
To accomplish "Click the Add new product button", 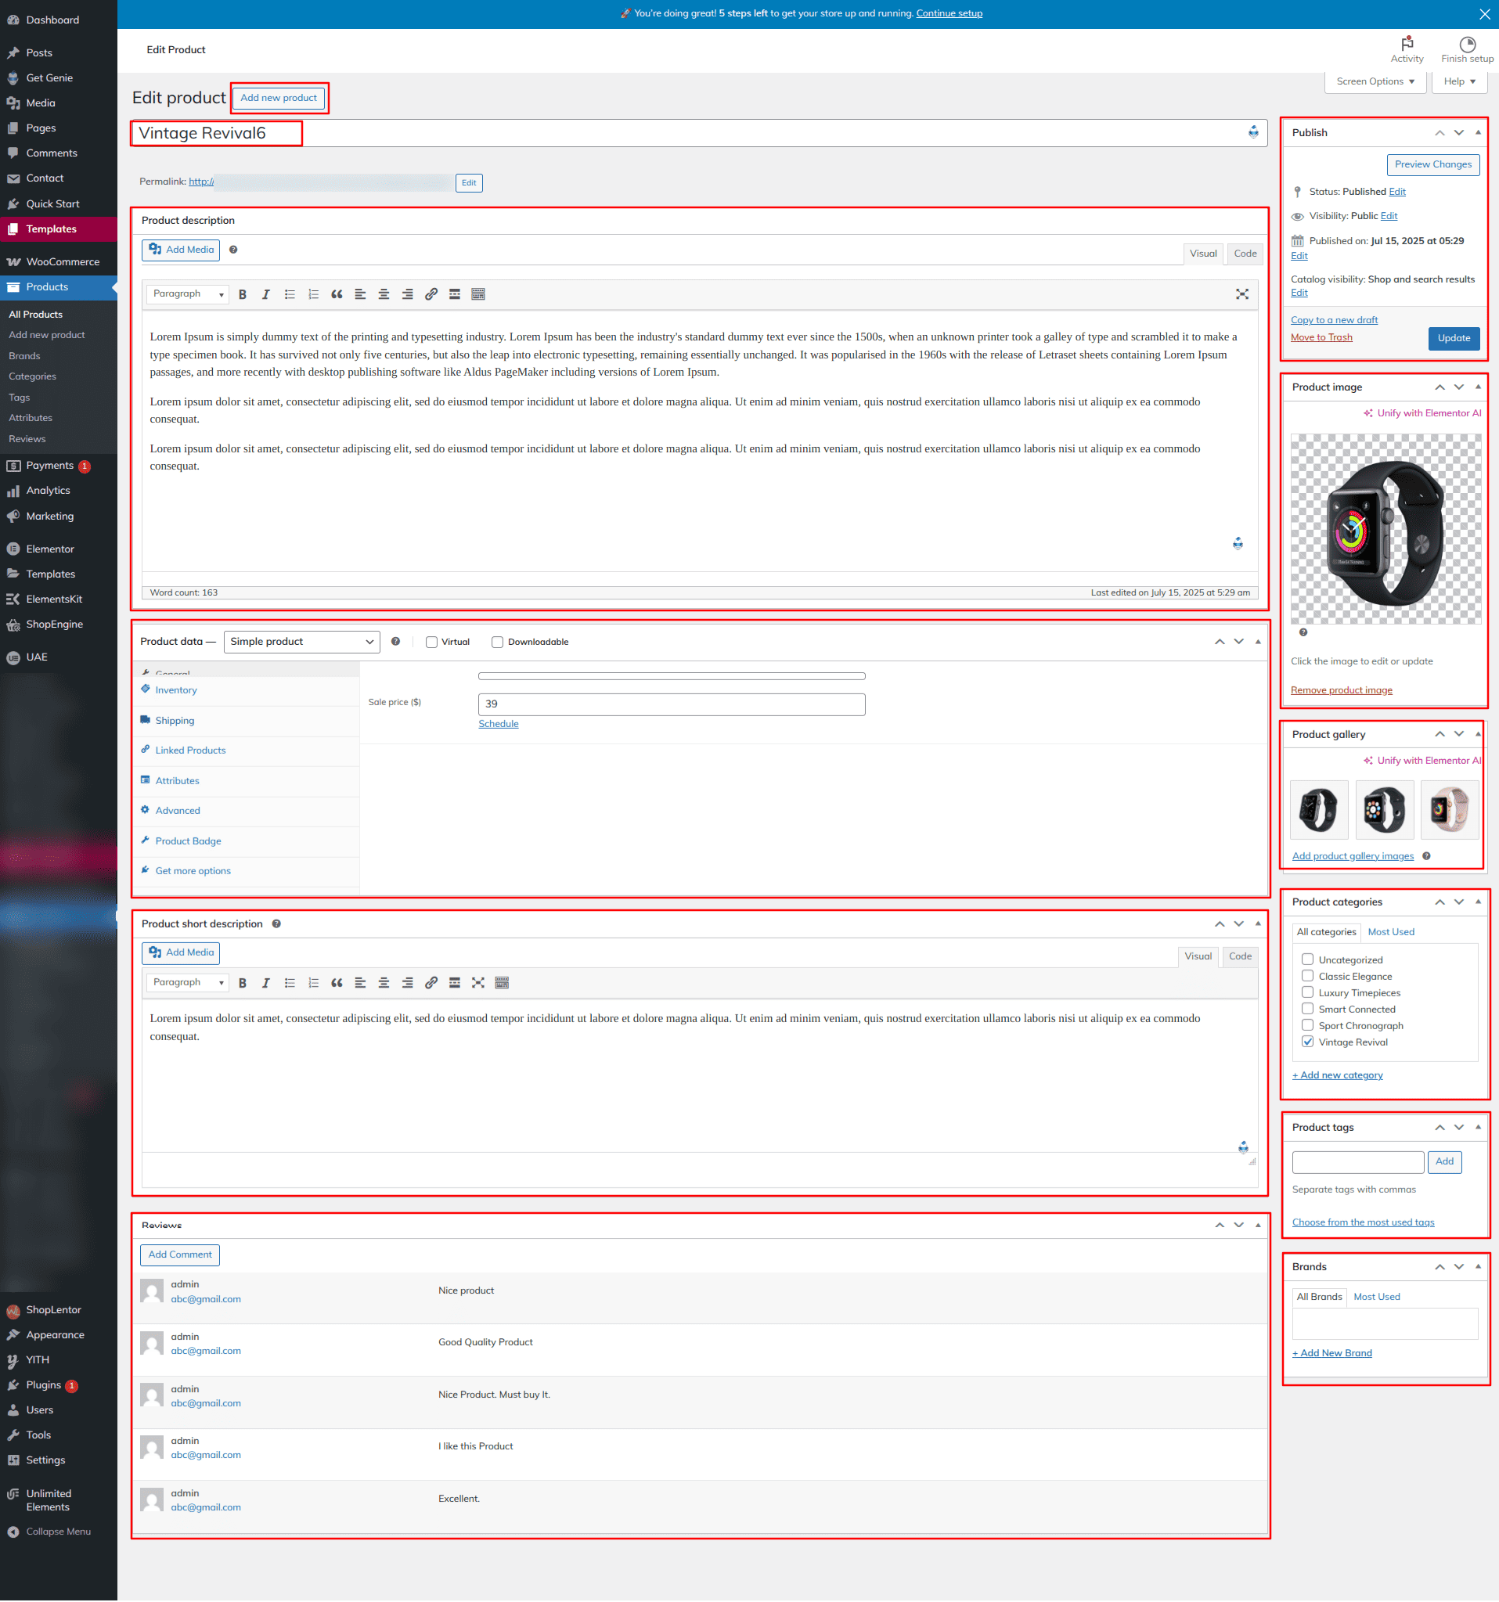I will tap(278, 99).
